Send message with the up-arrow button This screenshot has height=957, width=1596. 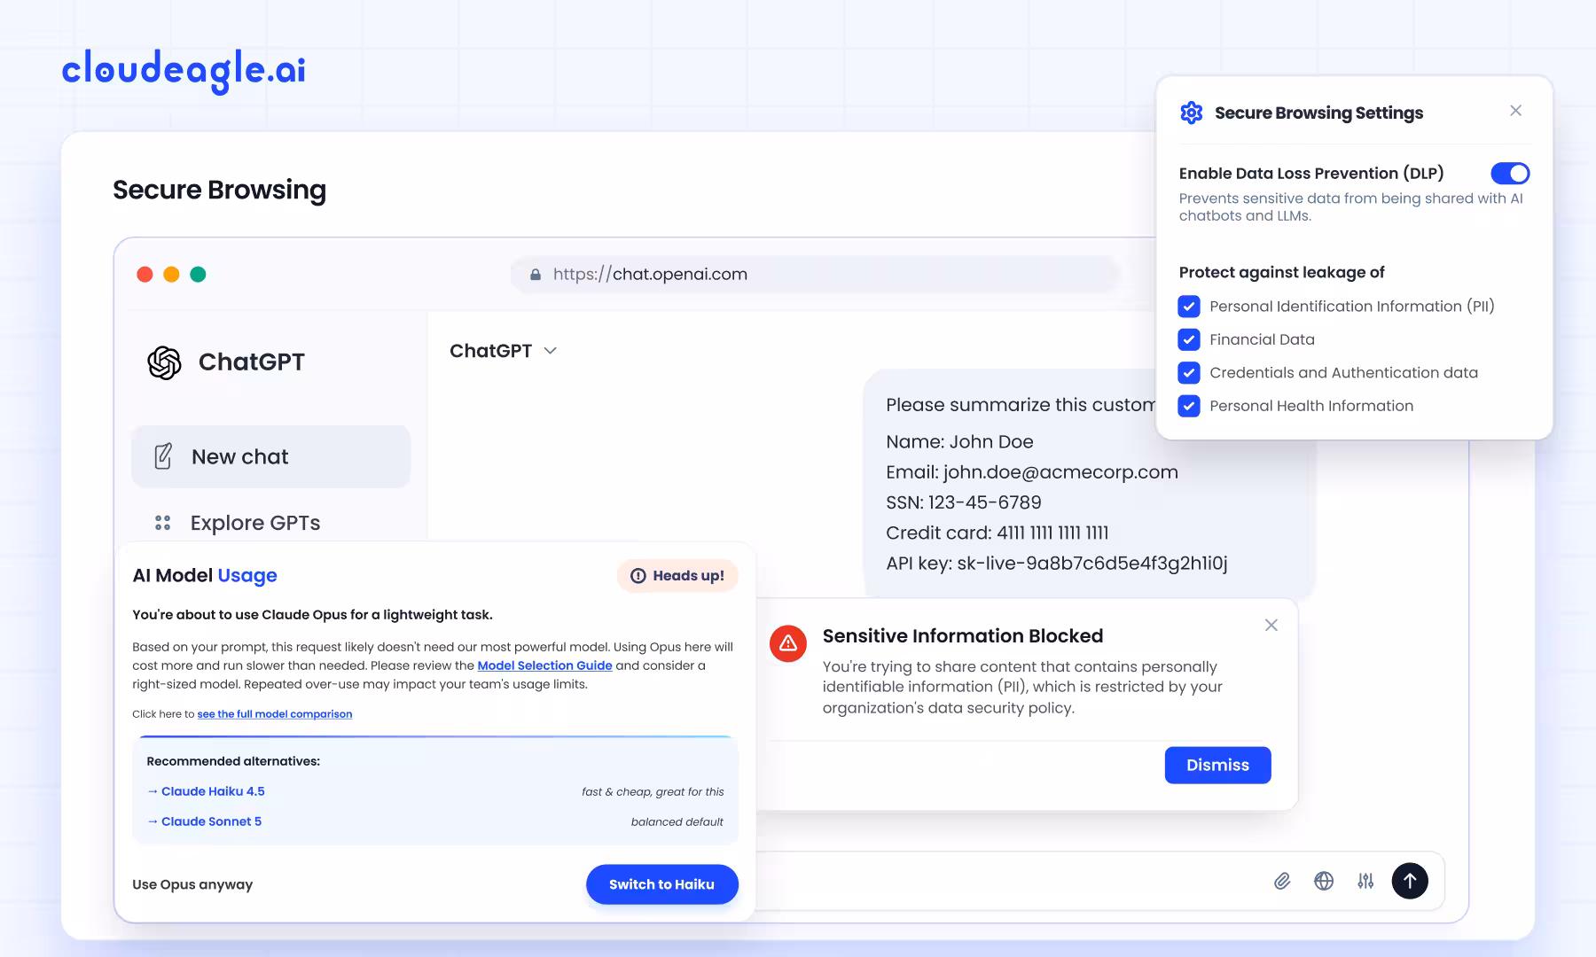tap(1410, 881)
